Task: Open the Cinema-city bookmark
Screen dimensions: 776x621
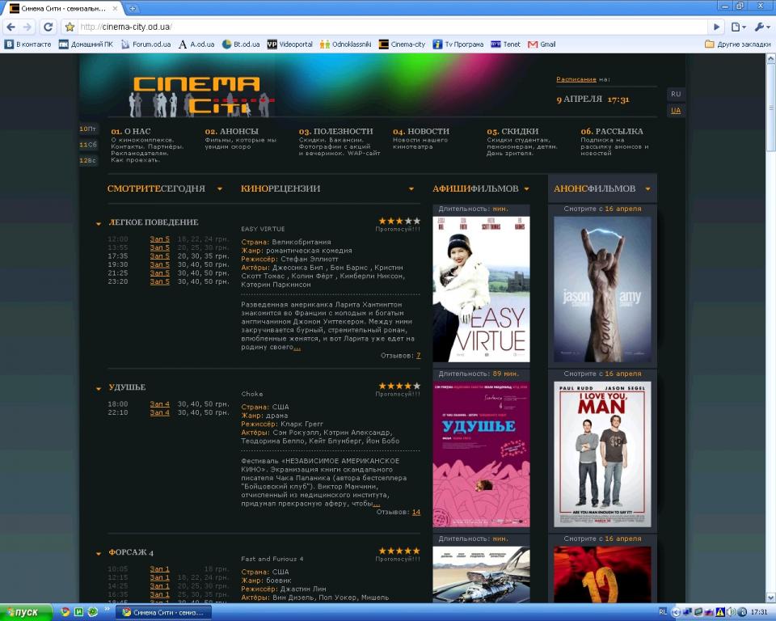Action: (x=402, y=44)
